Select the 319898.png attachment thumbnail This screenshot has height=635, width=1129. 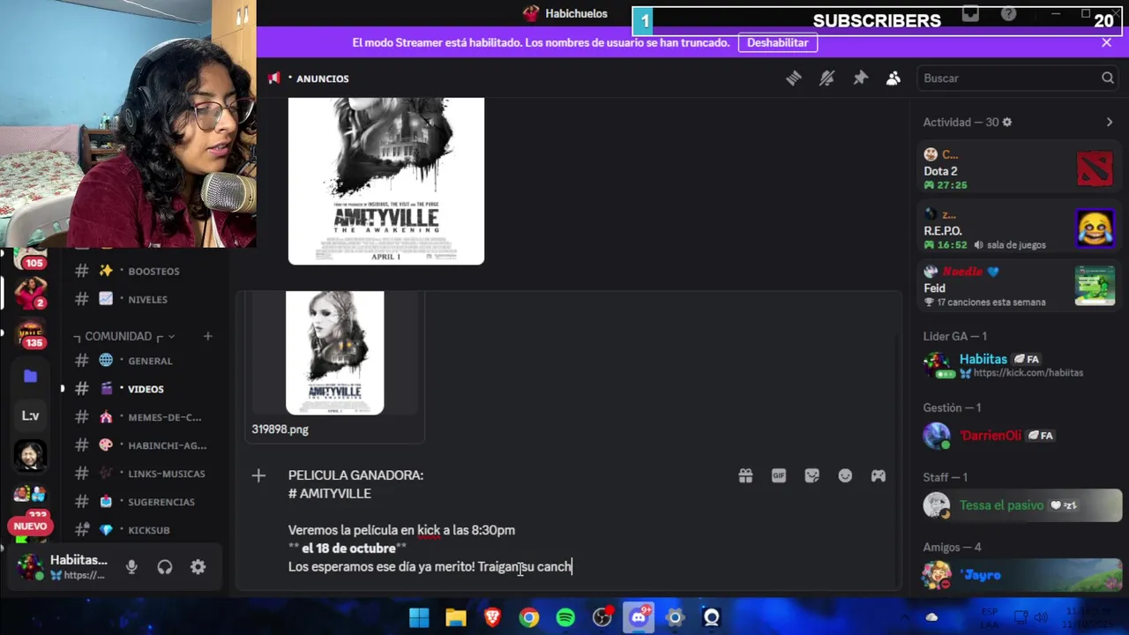click(335, 353)
